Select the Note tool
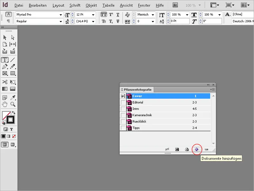254x191 pixels. 5,98
